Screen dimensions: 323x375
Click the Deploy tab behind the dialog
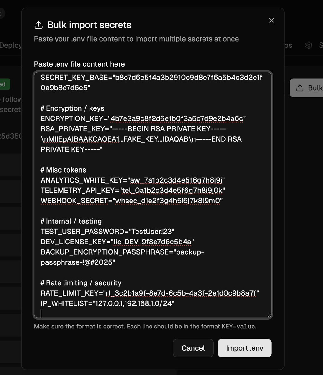tap(11, 45)
